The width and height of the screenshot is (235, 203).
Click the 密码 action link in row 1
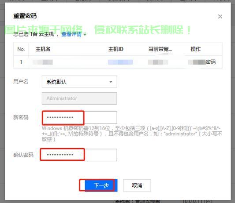click(211, 62)
